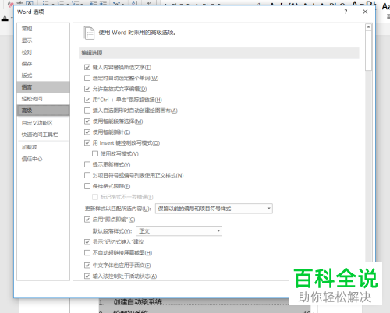
Task: Toggle 输入法控制处于活动状态 checkbox
Action: [x=87, y=276]
